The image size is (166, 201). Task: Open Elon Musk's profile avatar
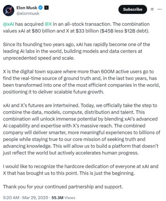pyautogui.click(x=8, y=10)
